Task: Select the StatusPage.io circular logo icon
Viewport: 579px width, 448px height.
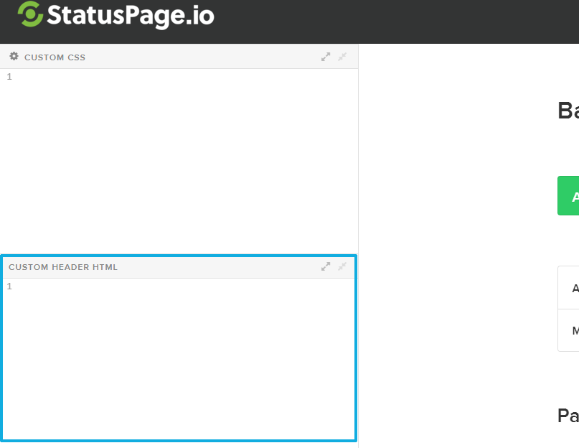Action: [x=30, y=15]
